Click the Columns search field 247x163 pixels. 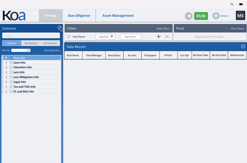point(31,36)
